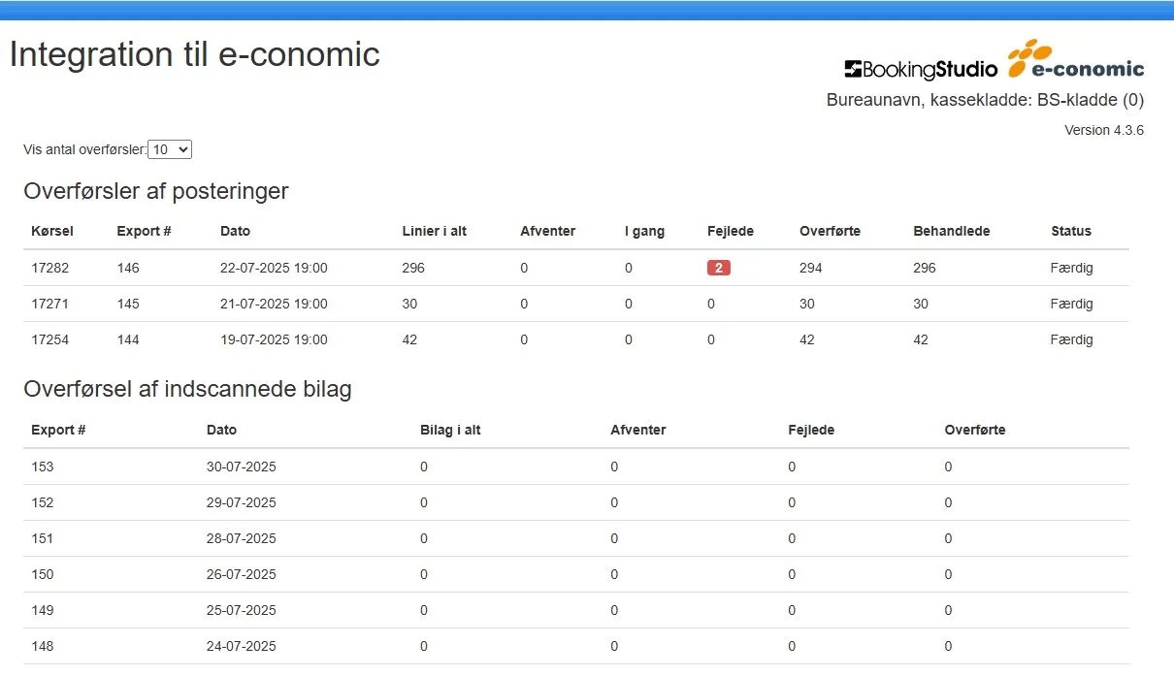This screenshot has width=1174, height=676.
Task: Click export 153 in scanned vouchers table
Action: pos(43,467)
